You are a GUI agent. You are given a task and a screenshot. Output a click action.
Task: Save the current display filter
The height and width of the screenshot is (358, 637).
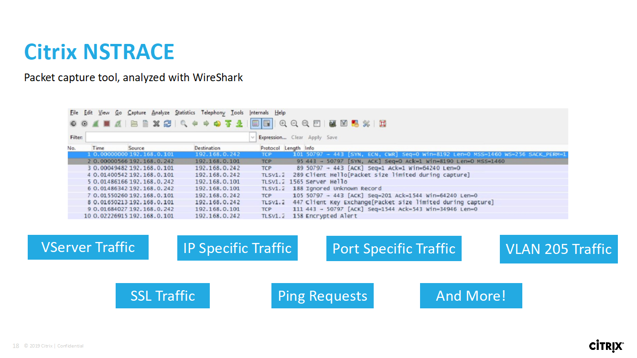(332, 137)
